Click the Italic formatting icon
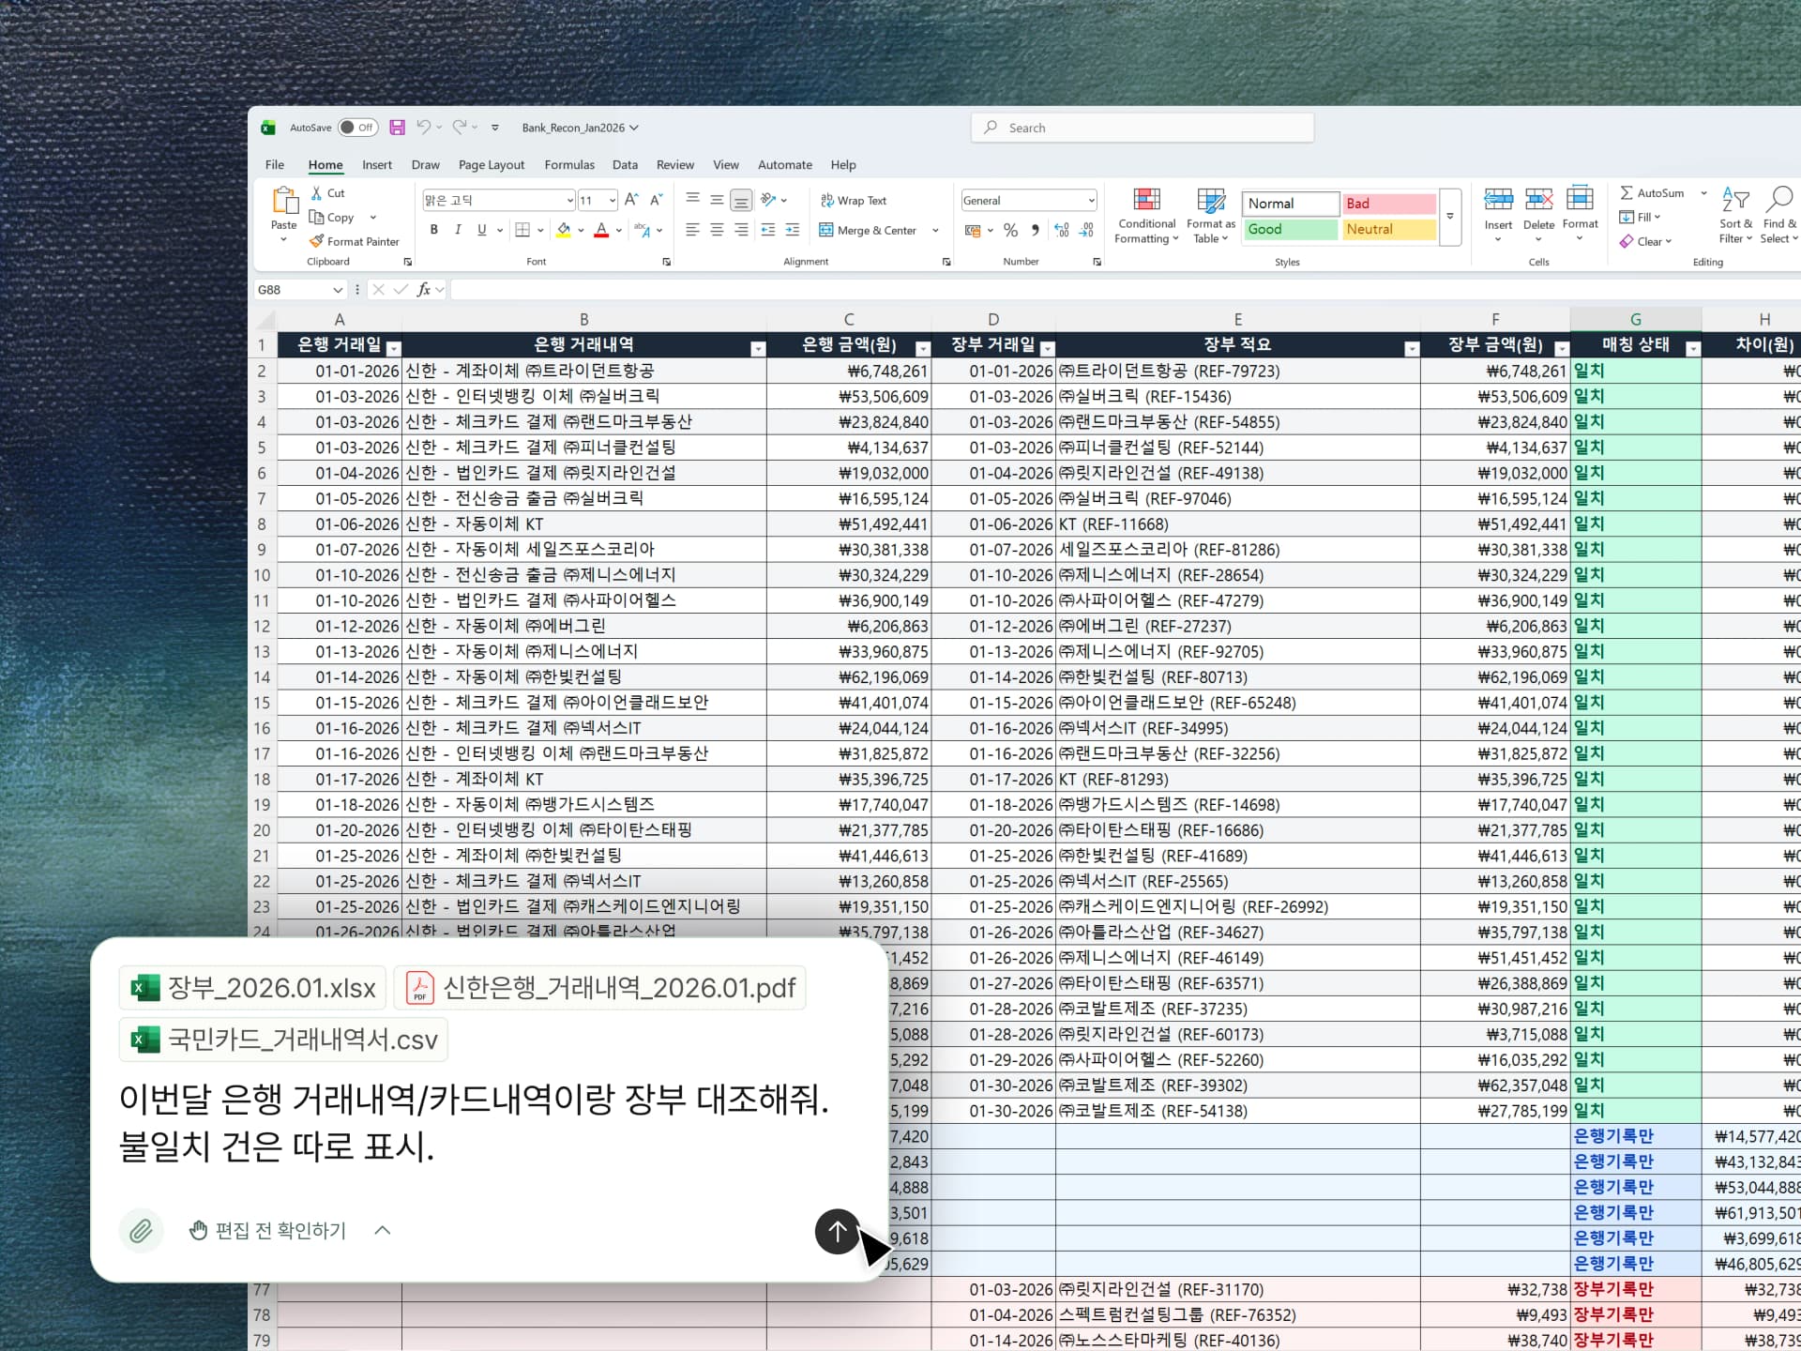 458,230
